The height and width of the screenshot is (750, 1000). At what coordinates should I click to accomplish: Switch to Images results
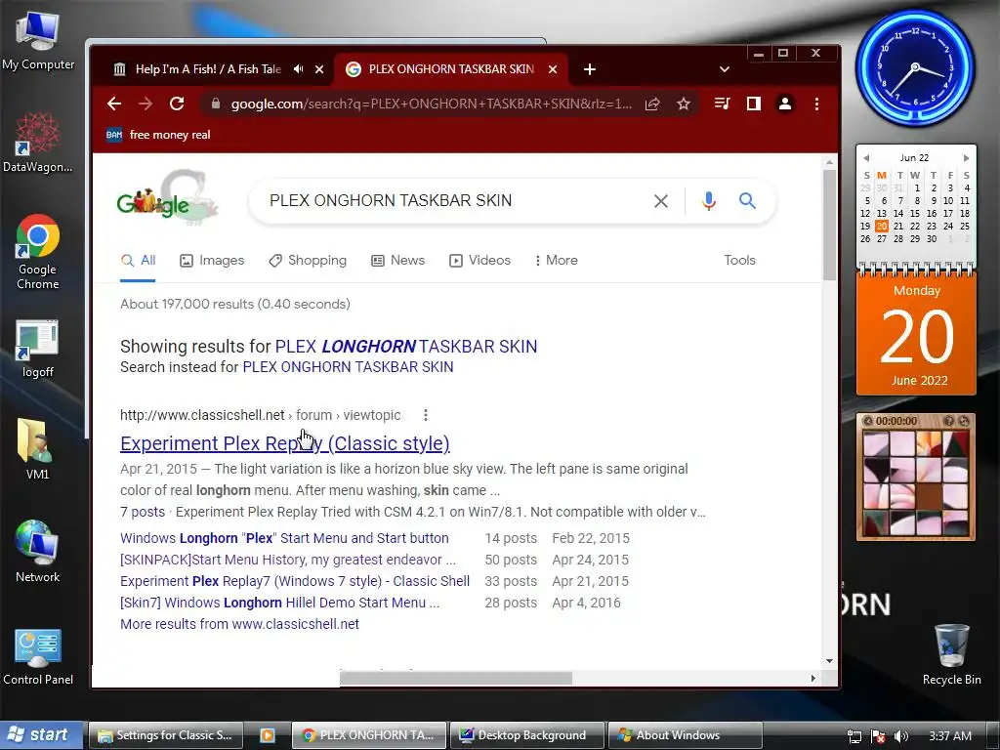pos(212,260)
